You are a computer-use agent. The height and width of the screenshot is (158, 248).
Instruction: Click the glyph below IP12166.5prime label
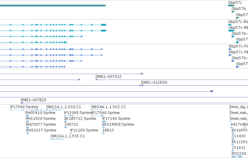click(x=71, y=133)
